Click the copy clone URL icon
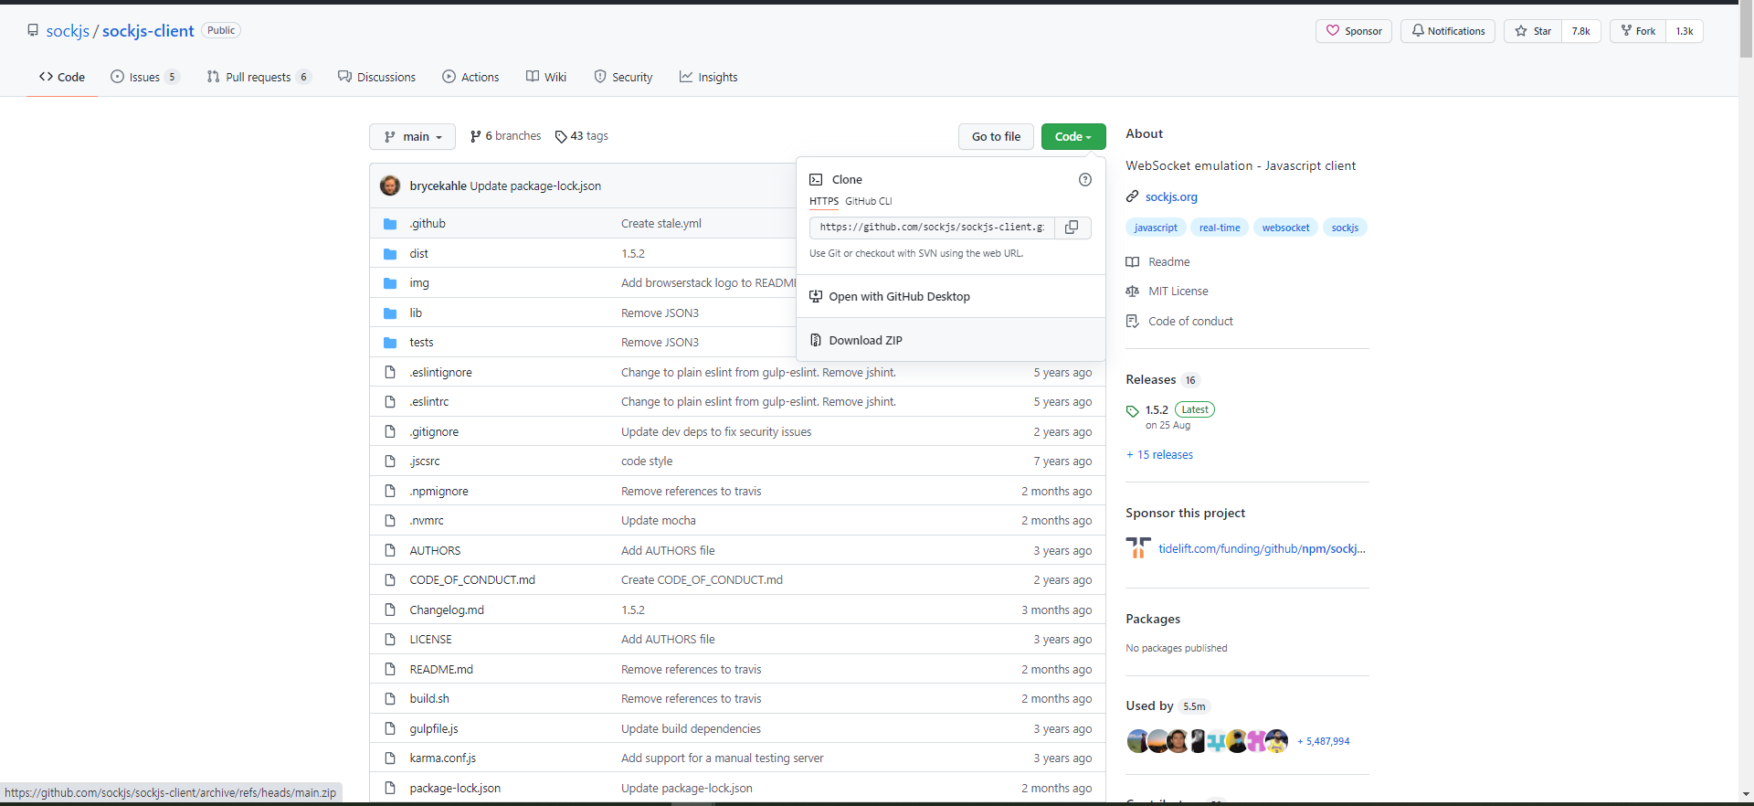Screen dimensions: 1754x806 pyautogui.click(x=1072, y=228)
